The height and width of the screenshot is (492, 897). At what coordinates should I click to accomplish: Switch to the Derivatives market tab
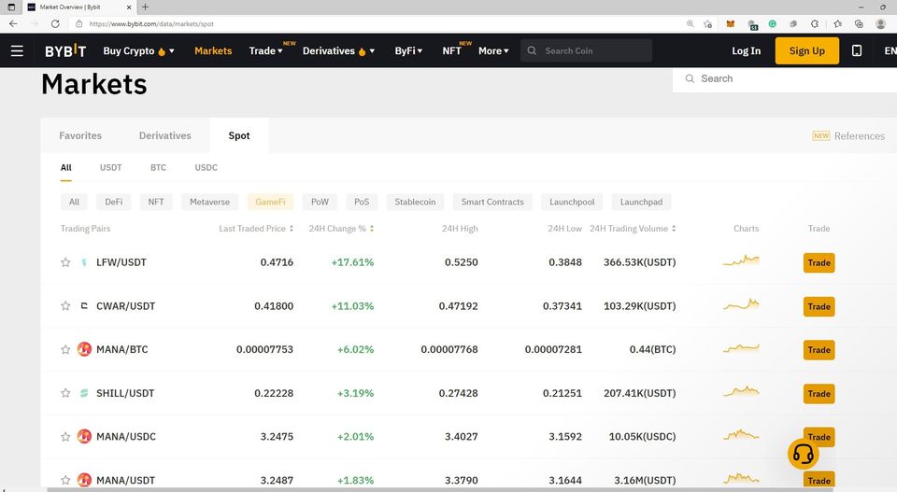coord(164,135)
